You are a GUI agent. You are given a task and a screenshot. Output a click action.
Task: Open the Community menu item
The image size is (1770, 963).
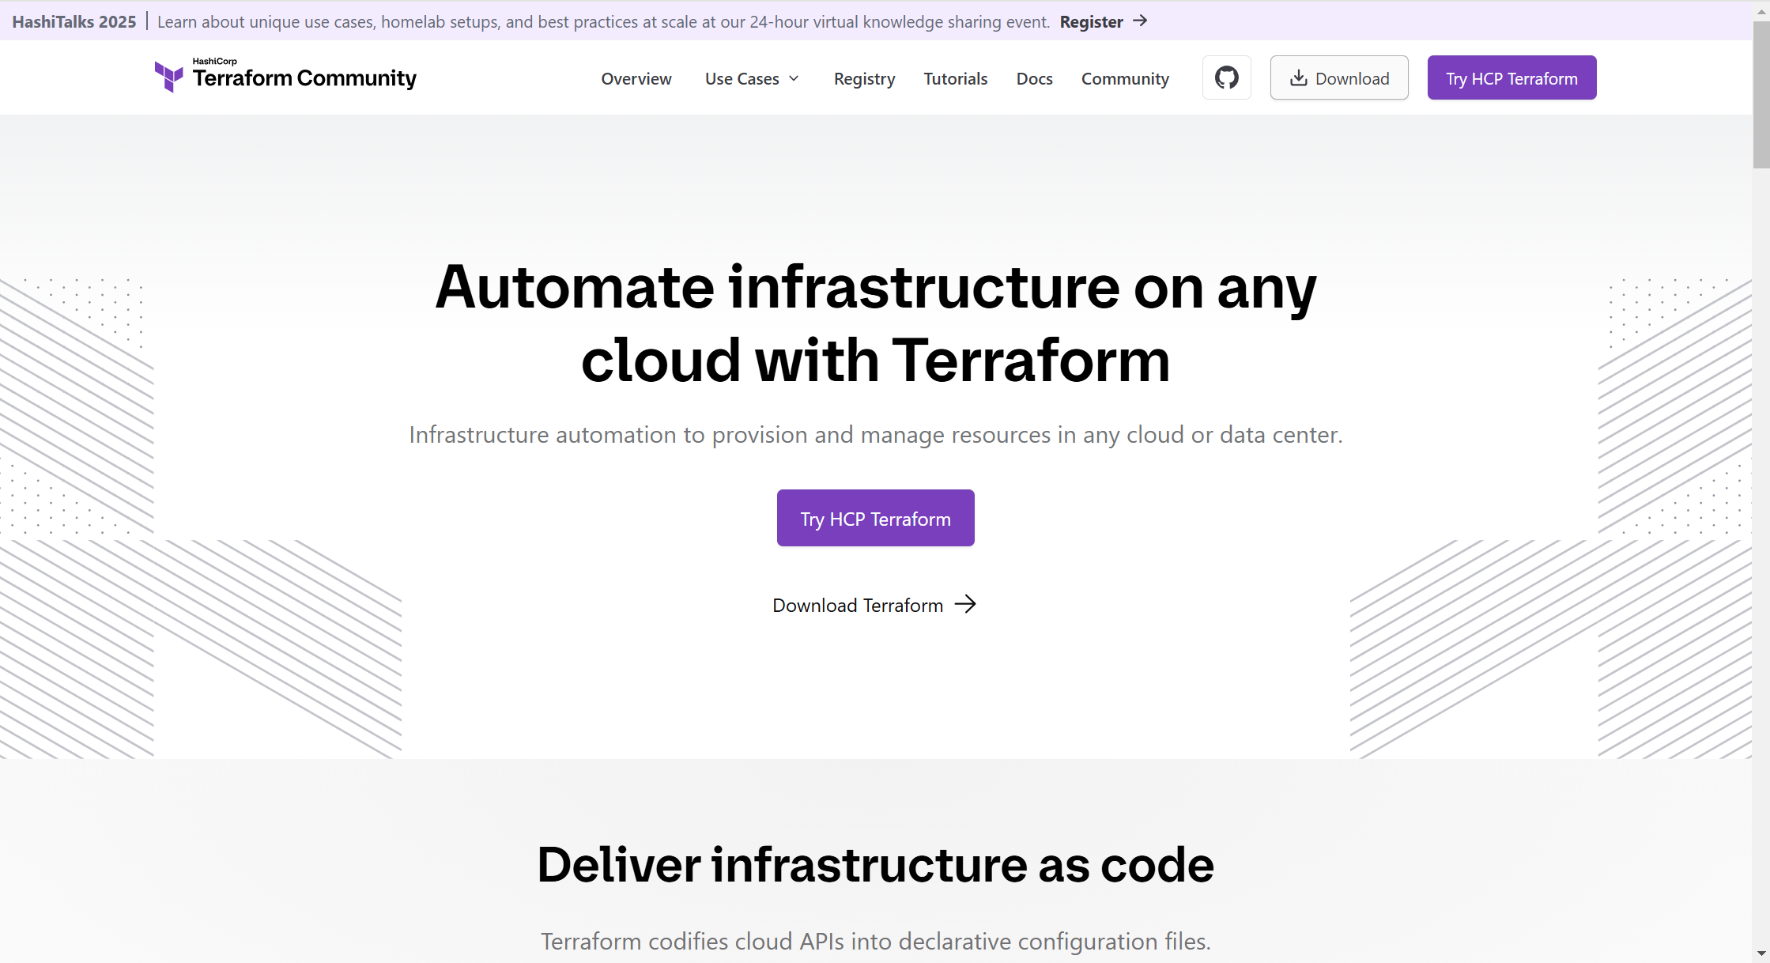coord(1125,78)
